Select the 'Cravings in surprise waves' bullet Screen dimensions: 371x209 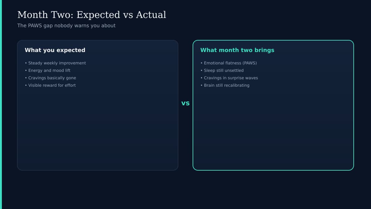(229, 78)
